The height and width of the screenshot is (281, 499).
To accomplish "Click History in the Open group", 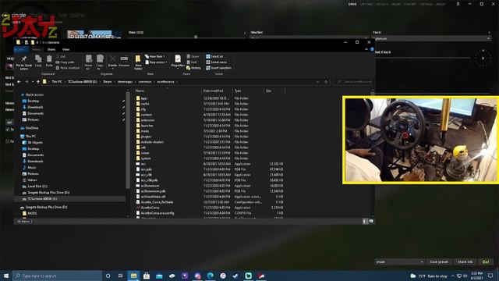I will coord(194,68).
